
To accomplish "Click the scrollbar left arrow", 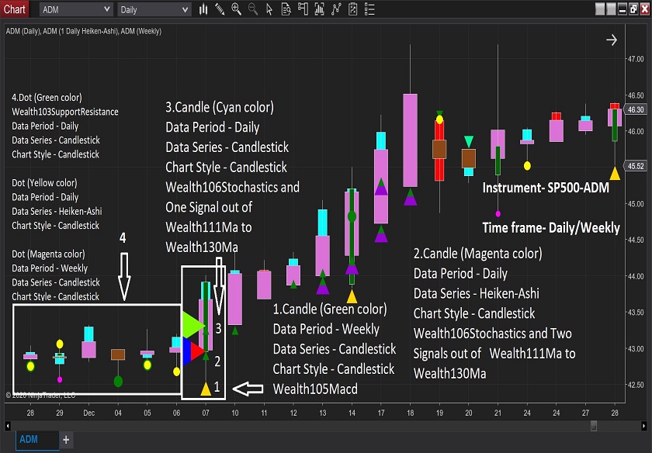I will pos(7,425).
